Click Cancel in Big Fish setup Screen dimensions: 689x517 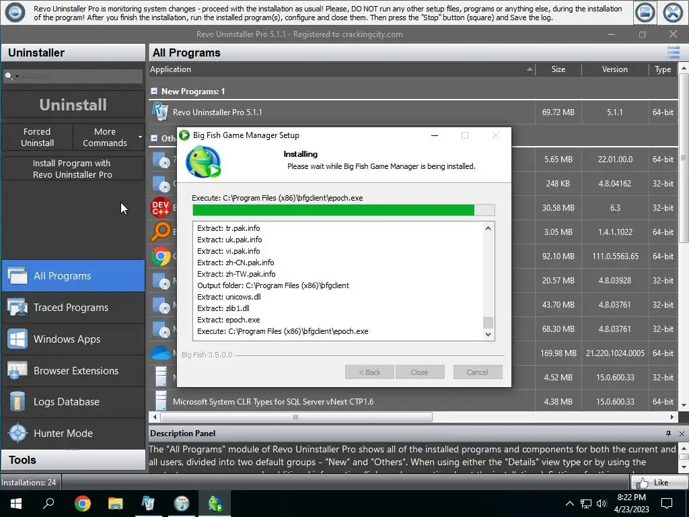pyautogui.click(x=477, y=372)
